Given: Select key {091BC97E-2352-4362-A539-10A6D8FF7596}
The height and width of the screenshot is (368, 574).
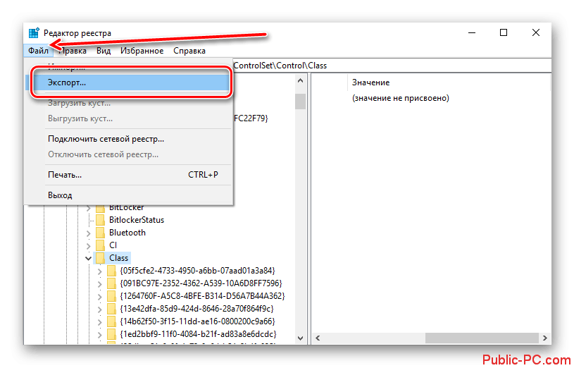Looking at the screenshot, I should 201,283.
